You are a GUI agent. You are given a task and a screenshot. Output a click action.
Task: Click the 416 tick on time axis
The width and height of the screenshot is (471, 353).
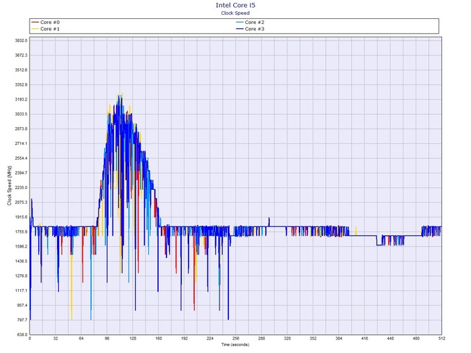364,338
